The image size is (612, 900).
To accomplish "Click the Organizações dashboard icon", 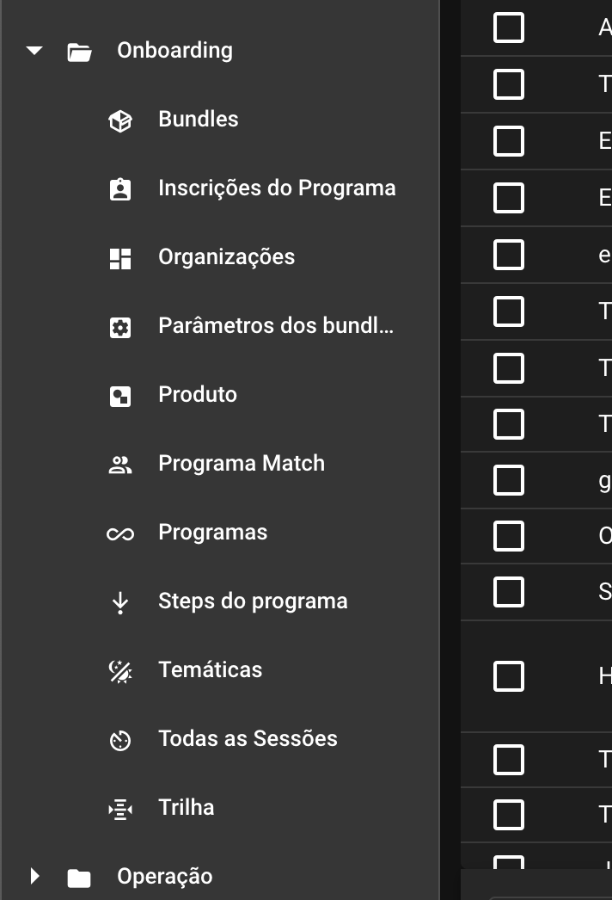I will click(119, 258).
